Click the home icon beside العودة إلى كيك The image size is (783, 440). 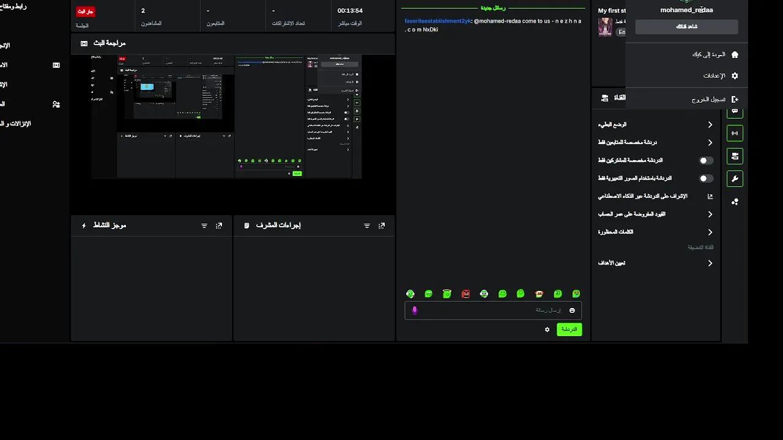pyautogui.click(x=735, y=54)
